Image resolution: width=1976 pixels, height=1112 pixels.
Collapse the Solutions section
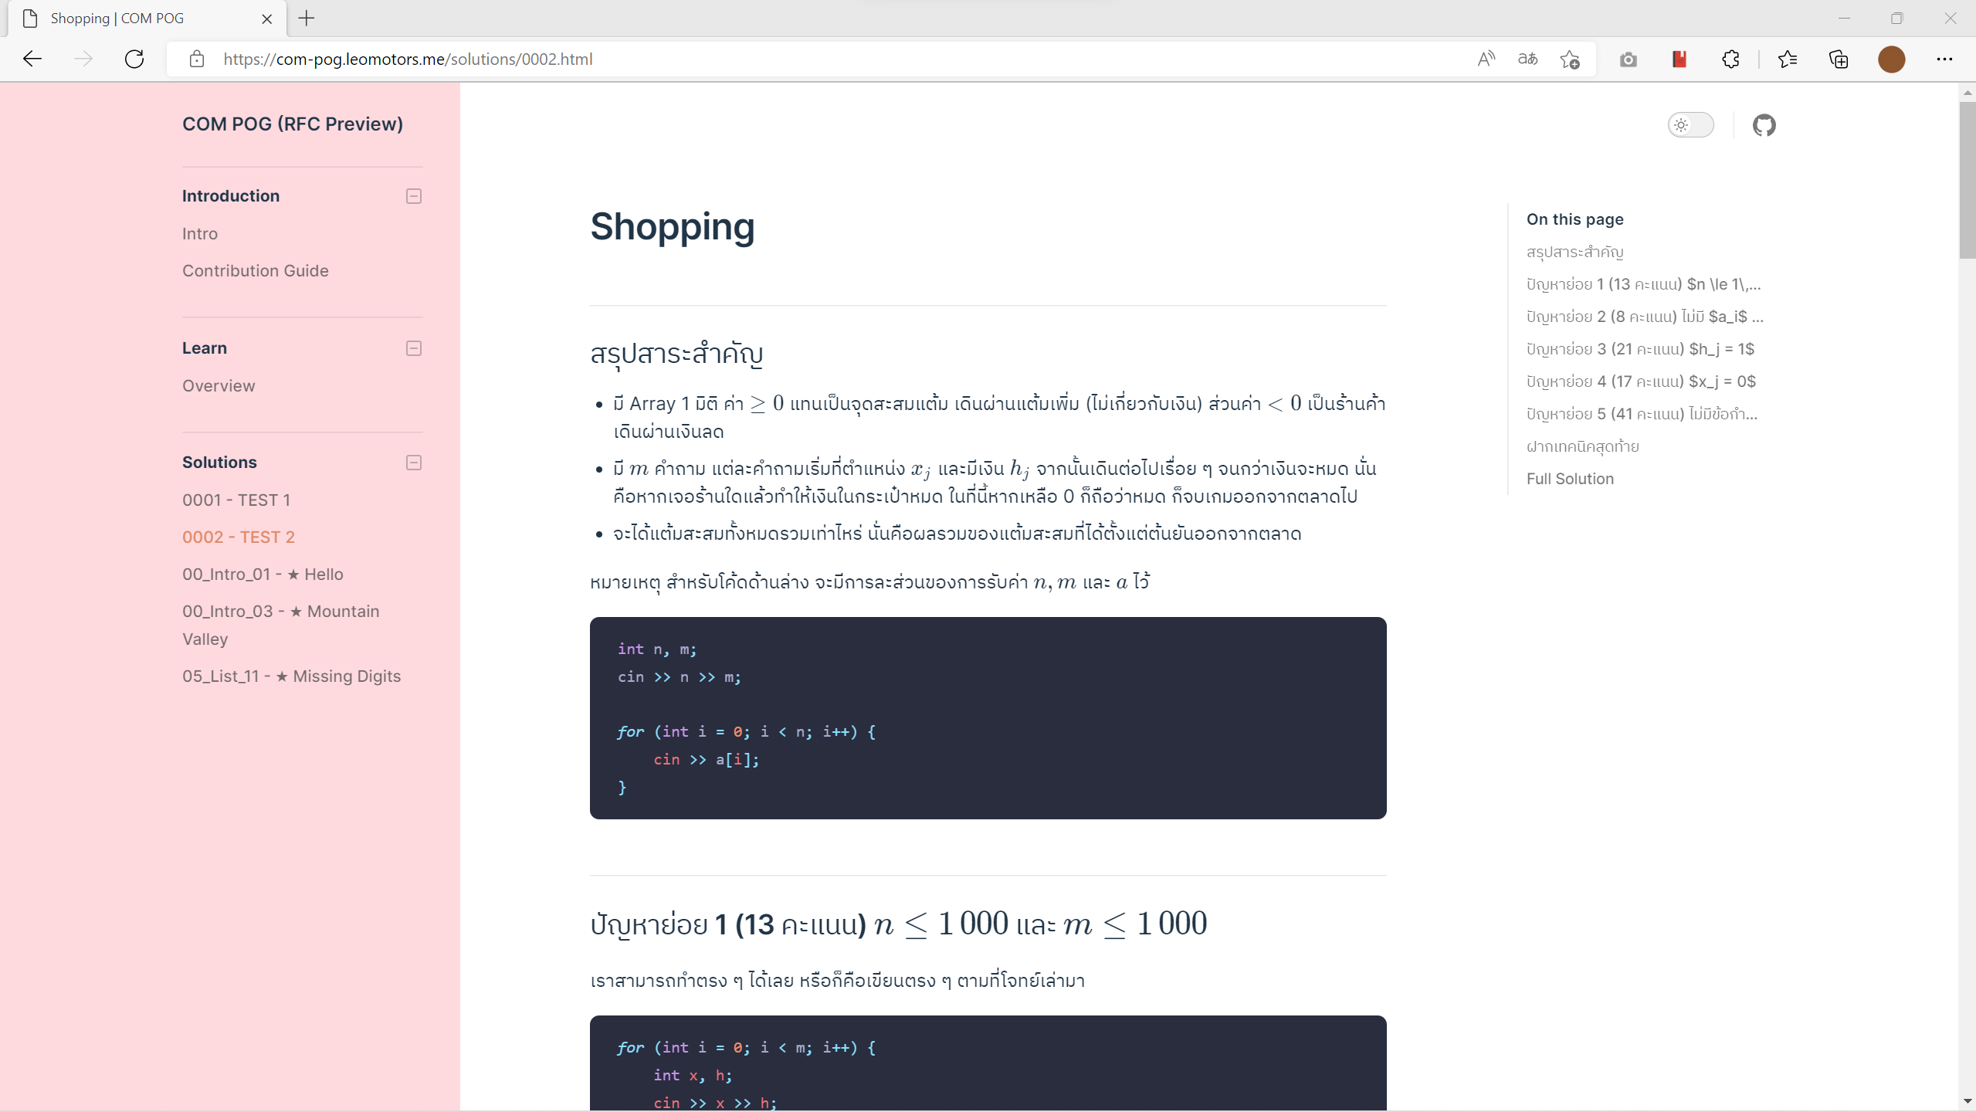pos(413,462)
